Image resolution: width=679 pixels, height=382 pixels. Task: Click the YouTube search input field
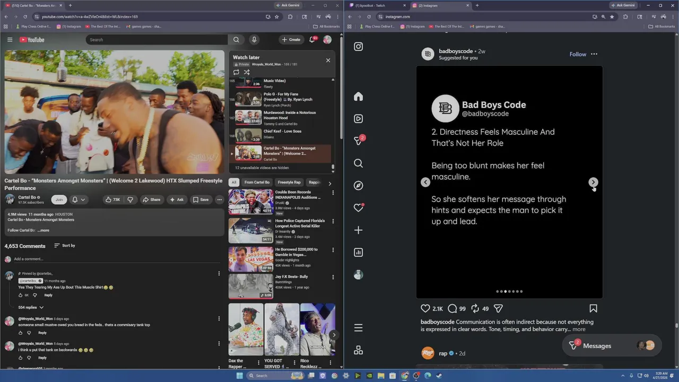[156, 40]
